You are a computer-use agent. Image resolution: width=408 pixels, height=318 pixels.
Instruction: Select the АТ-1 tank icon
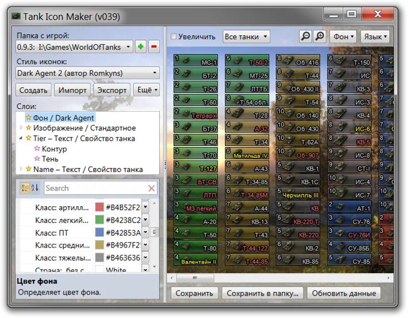point(349,206)
